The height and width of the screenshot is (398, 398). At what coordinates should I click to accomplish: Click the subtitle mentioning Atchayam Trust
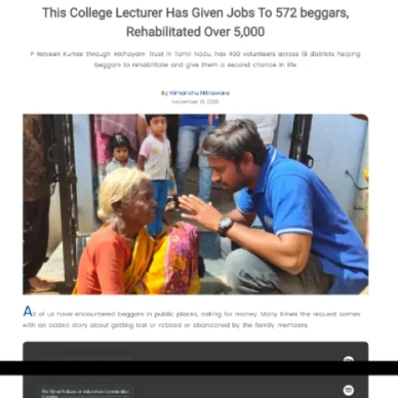coord(196,59)
